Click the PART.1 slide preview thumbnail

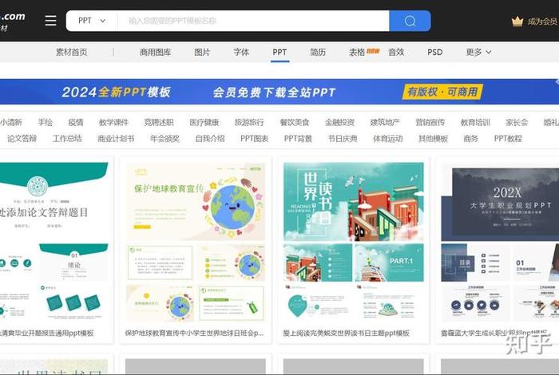[390, 262]
